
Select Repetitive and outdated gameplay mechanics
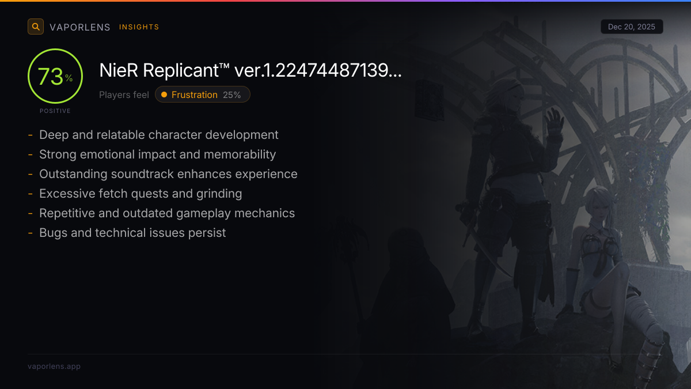click(167, 213)
